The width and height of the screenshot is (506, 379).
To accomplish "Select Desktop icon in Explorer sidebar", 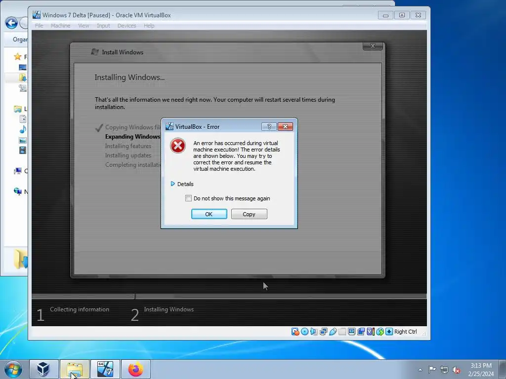I will point(23,67).
